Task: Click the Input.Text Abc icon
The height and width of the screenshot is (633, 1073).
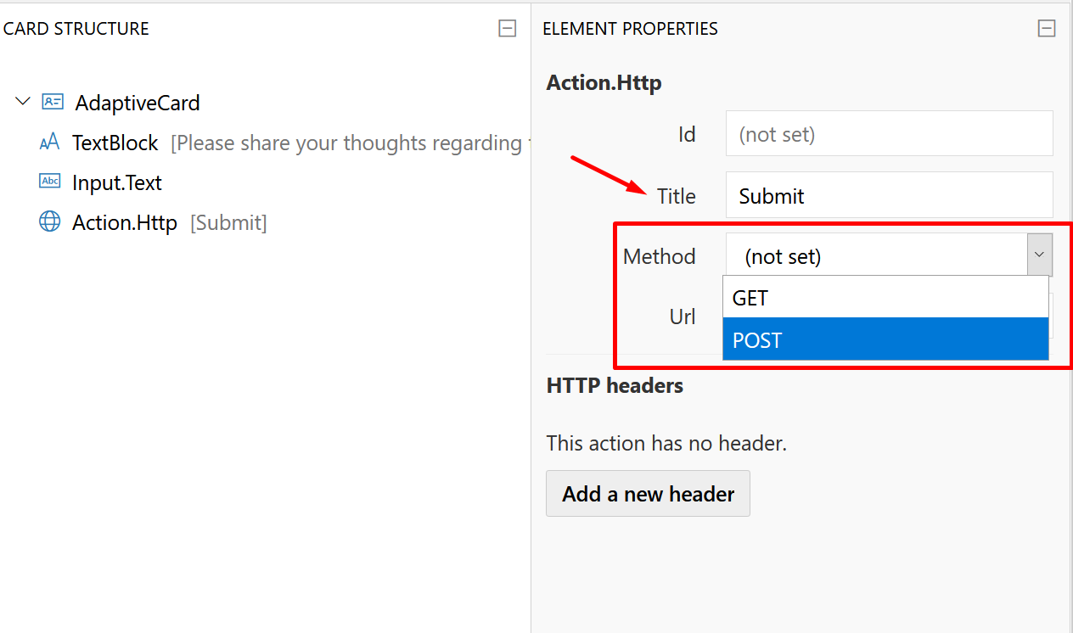Action: click(x=50, y=182)
